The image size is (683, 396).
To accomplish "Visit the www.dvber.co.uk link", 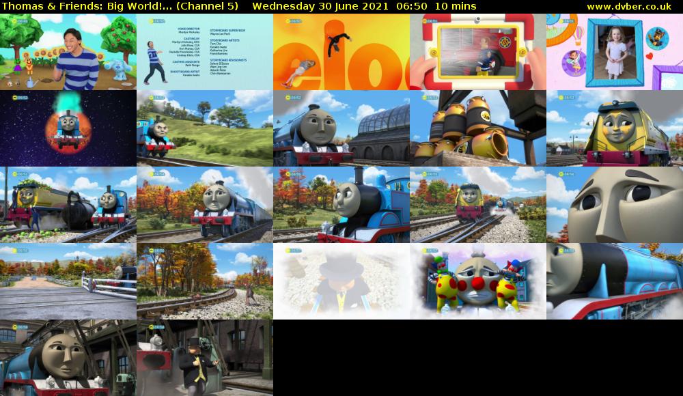I will point(629,7).
